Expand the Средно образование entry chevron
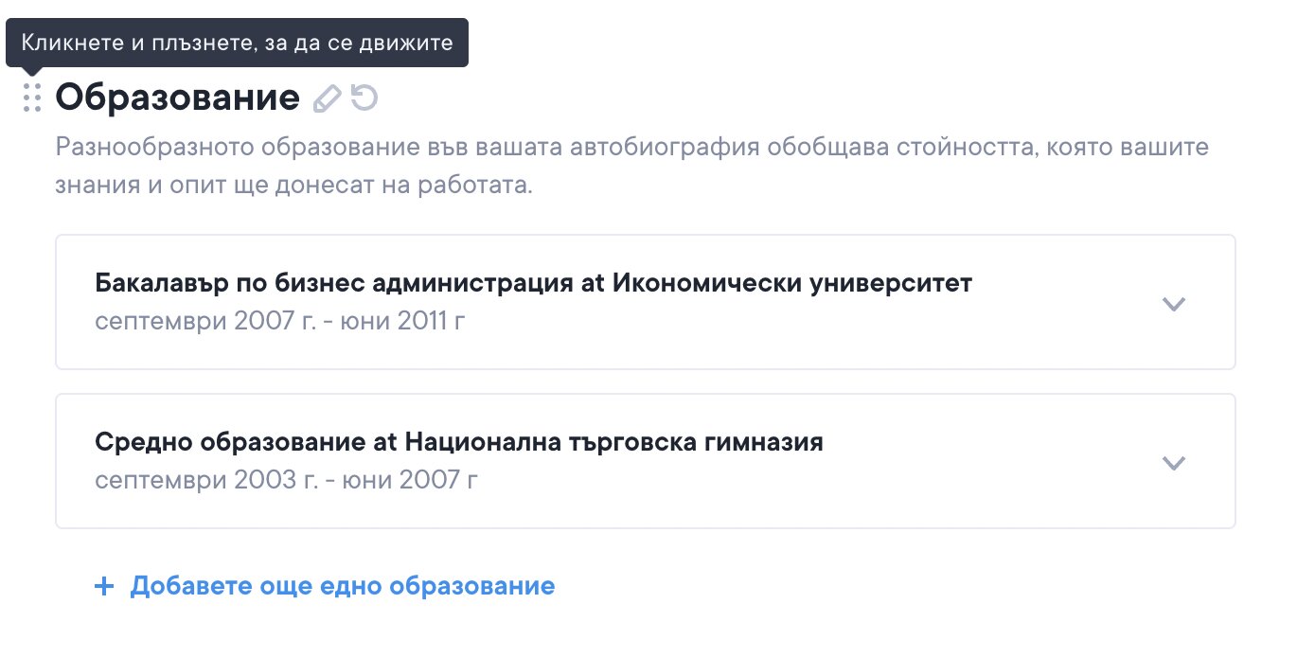Viewport: 1297px width, 657px height. (1173, 463)
